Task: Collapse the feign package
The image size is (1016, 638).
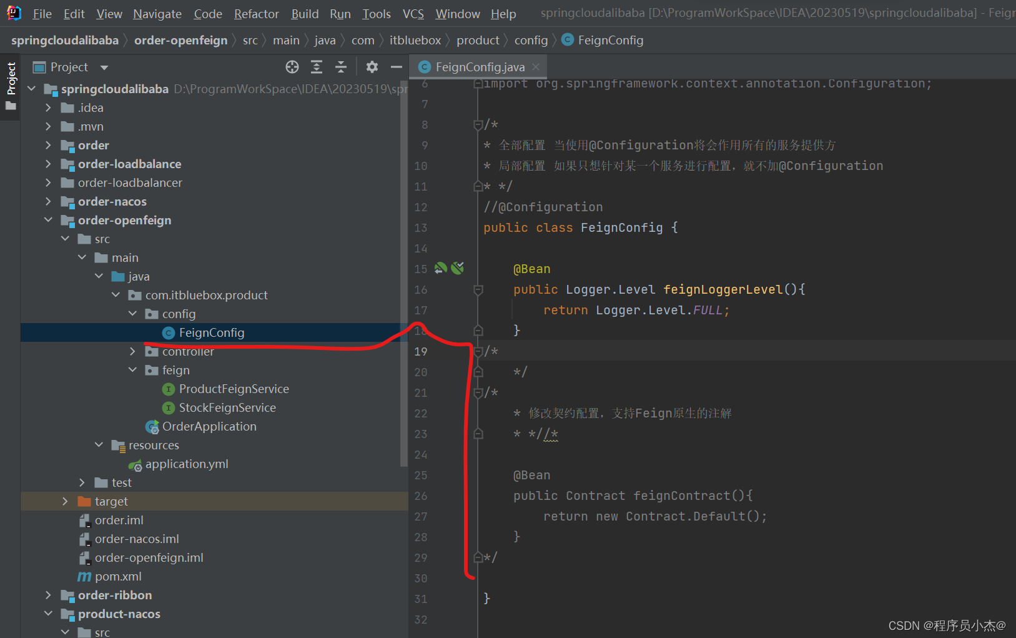Action: 132,370
